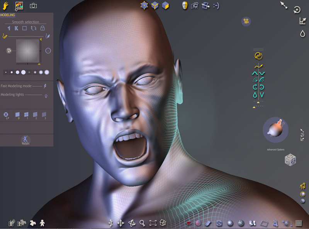Toggle Modeling lights bulb icon
This screenshot has width=309, height=229.
(46, 96)
